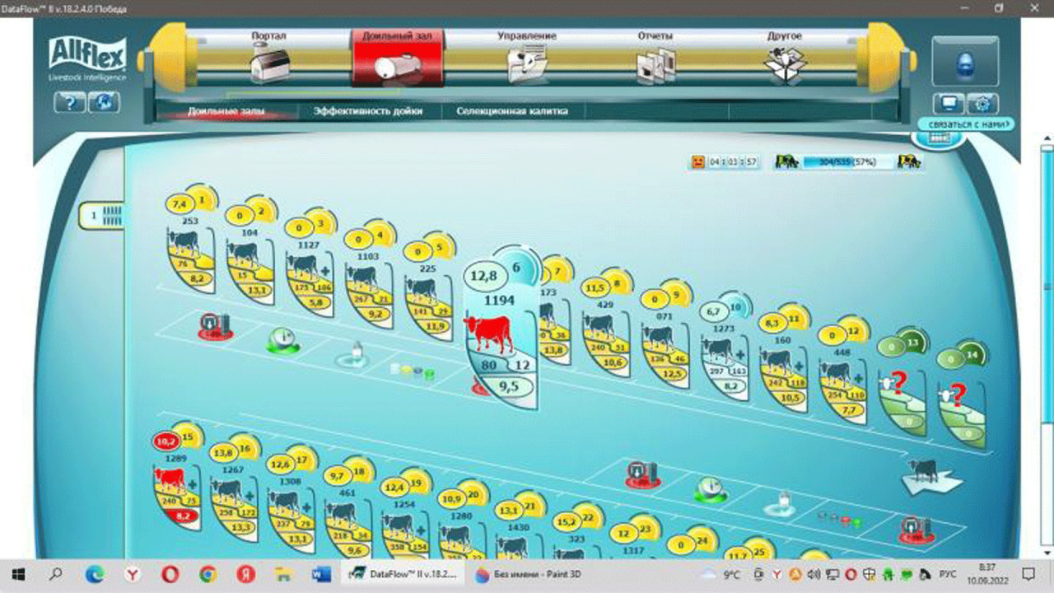Viewport: 1054px width, 593px height.
Task: Open notification center on taskbar
Action: click(x=1028, y=574)
